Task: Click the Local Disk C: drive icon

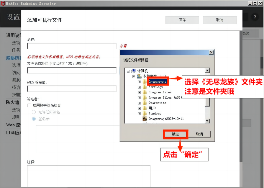Action: coord(139,76)
